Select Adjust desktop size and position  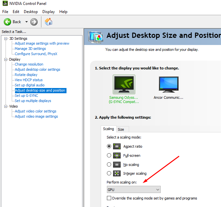[x=41, y=90]
